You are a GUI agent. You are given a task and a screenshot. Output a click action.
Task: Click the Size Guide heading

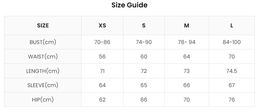(x=129, y=5)
